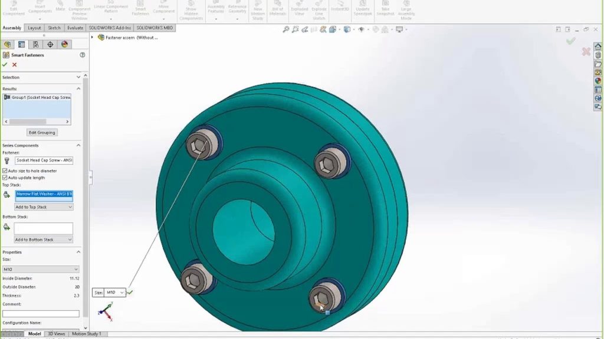Click the Fastener name field

coord(44,160)
